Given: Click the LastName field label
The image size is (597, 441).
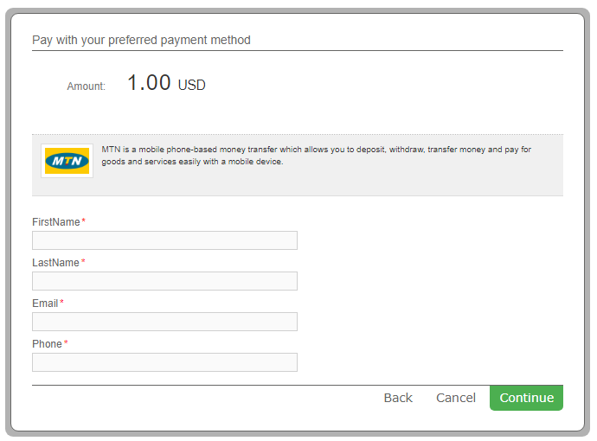Looking at the screenshot, I should [x=55, y=263].
